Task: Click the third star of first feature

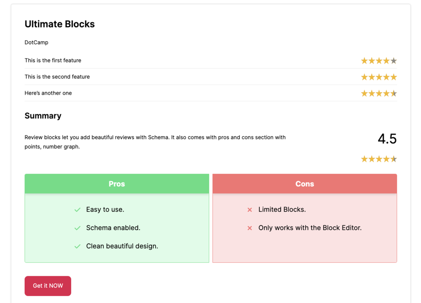Action: (x=379, y=61)
